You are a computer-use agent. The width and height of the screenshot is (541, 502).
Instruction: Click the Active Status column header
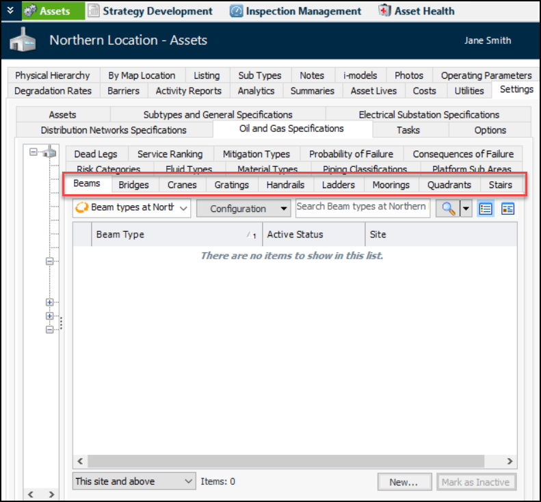313,235
